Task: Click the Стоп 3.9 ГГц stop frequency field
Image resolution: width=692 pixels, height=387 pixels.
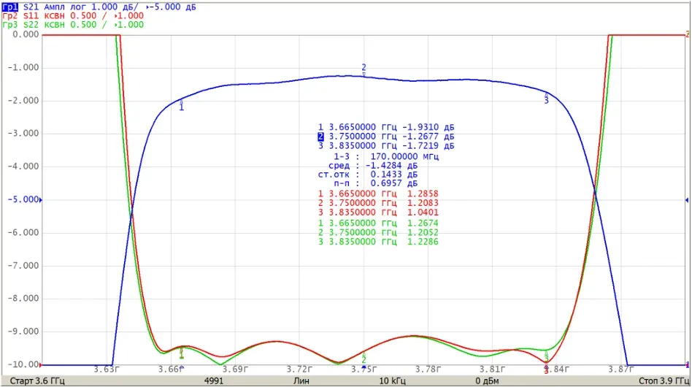Action: 664,381
